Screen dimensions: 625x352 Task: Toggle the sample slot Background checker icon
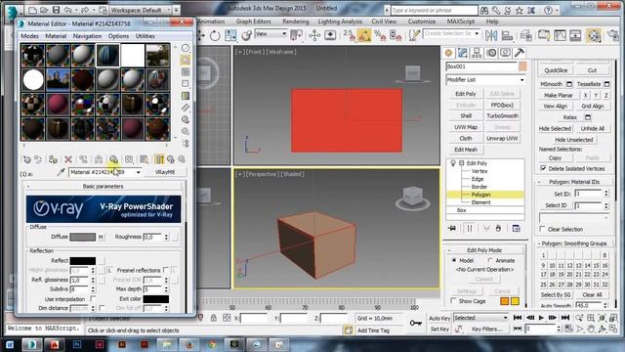point(186,71)
